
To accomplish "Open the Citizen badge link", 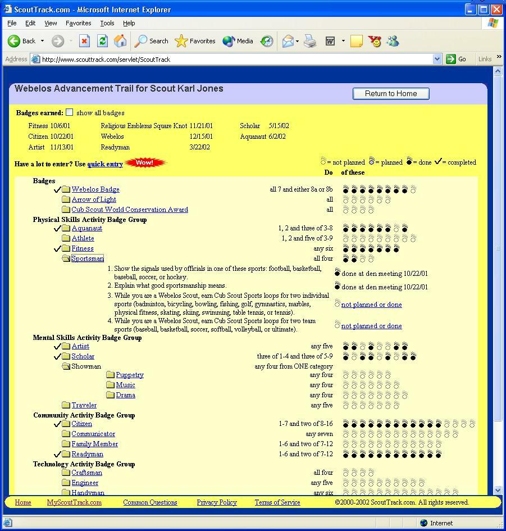I will click(x=81, y=424).
